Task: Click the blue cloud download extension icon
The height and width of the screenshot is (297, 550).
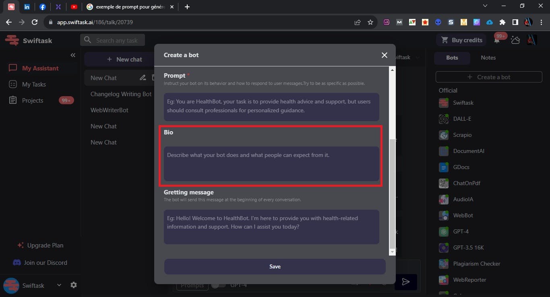Action: click(490, 23)
